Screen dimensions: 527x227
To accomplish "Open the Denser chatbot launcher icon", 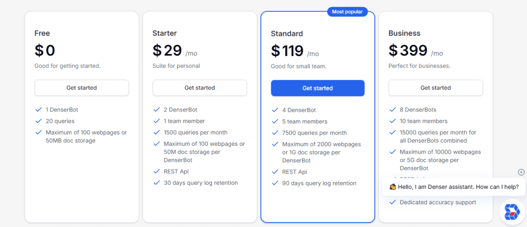I will (512, 212).
